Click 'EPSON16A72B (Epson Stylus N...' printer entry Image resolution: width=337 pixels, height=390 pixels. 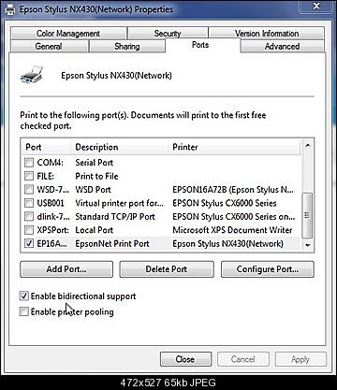pyautogui.click(x=233, y=190)
